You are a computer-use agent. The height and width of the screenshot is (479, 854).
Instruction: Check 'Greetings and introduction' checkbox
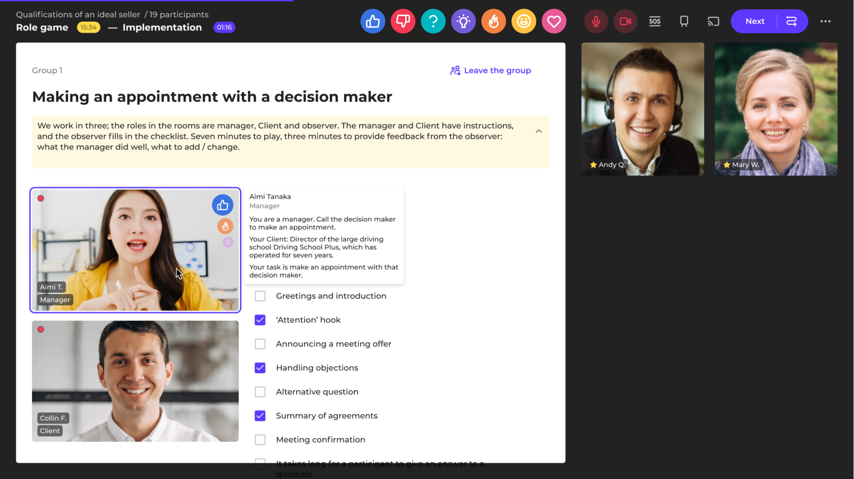point(260,296)
